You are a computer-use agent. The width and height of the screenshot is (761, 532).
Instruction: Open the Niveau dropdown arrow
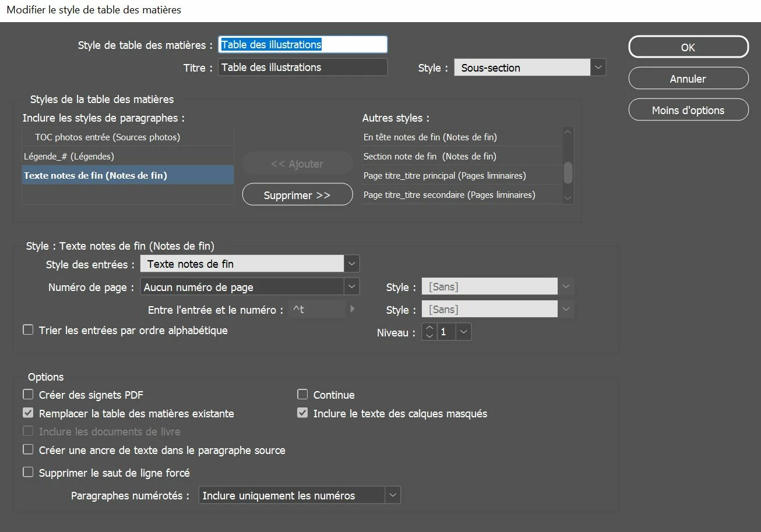(x=464, y=332)
